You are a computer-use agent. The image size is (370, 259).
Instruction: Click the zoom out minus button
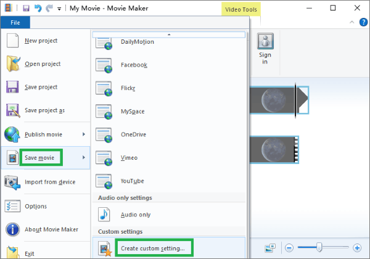tap(289, 248)
